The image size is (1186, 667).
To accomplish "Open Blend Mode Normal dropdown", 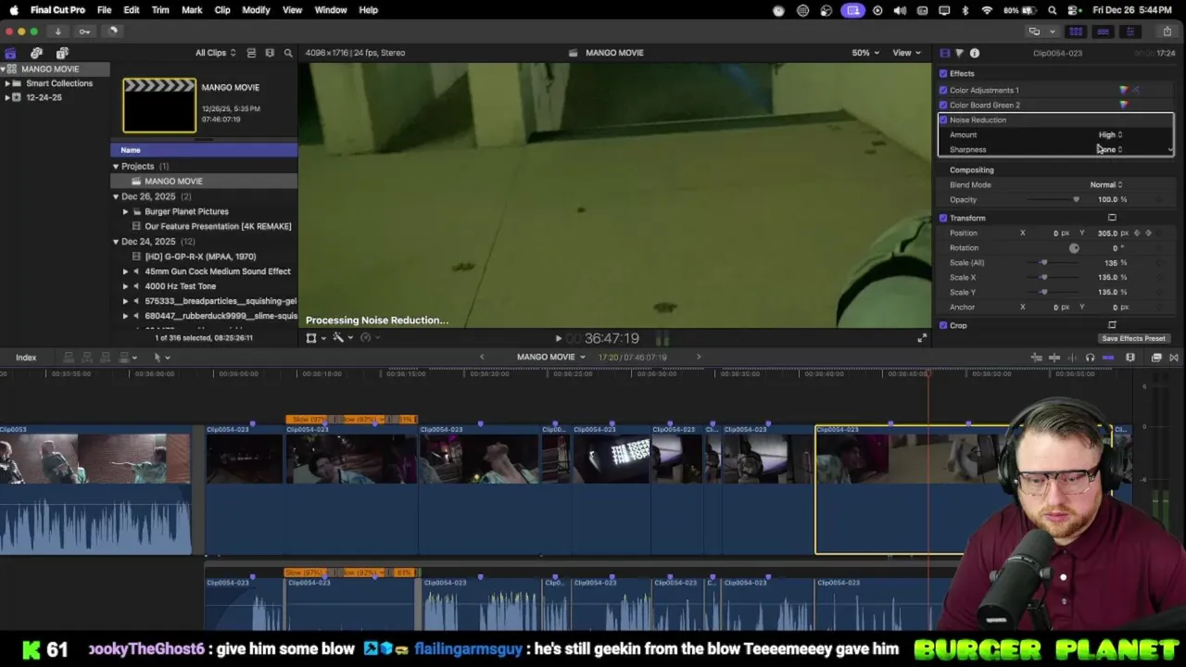I will 1106,184.
